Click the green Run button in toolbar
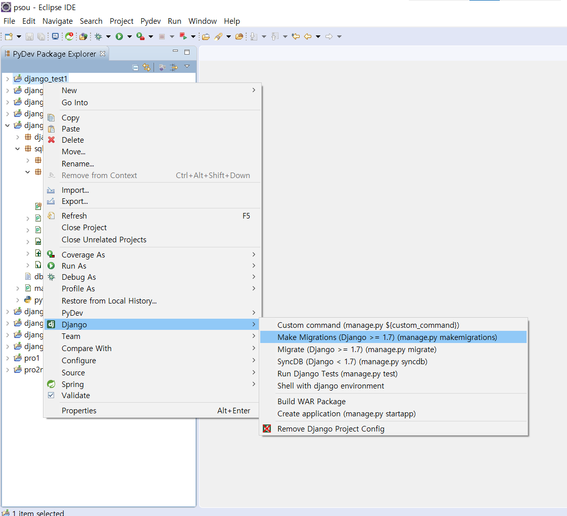The width and height of the screenshot is (567, 516). [x=119, y=36]
